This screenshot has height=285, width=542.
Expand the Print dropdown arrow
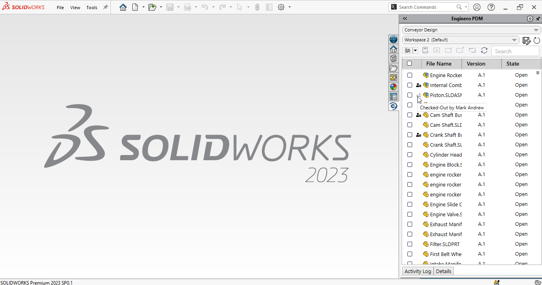click(x=196, y=7)
